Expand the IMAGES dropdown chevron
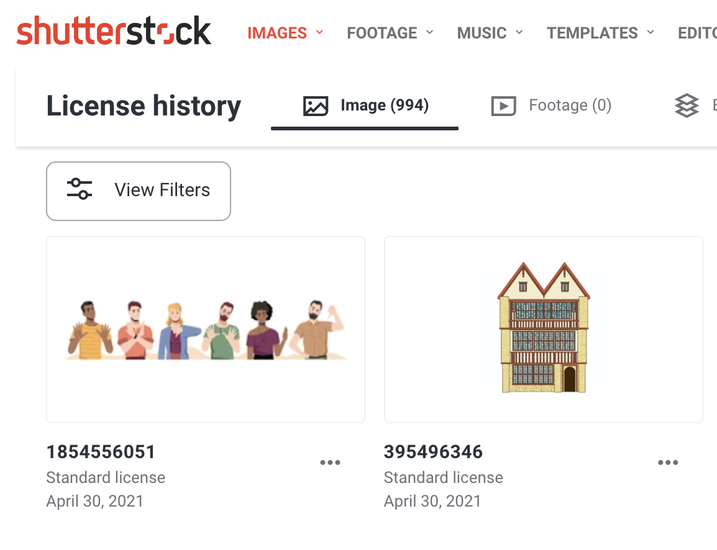The image size is (717, 550). [x=319, y=32]
